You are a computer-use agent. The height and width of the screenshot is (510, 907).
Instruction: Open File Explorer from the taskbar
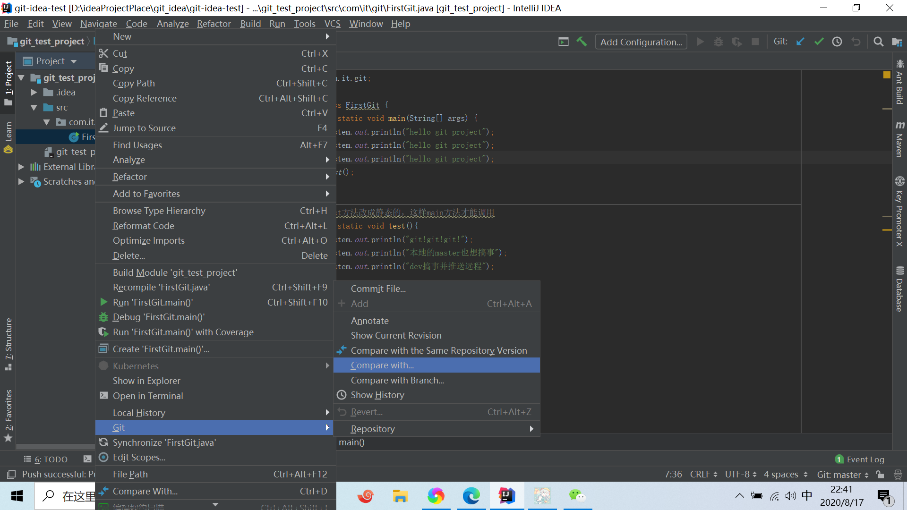click(400, 496)
